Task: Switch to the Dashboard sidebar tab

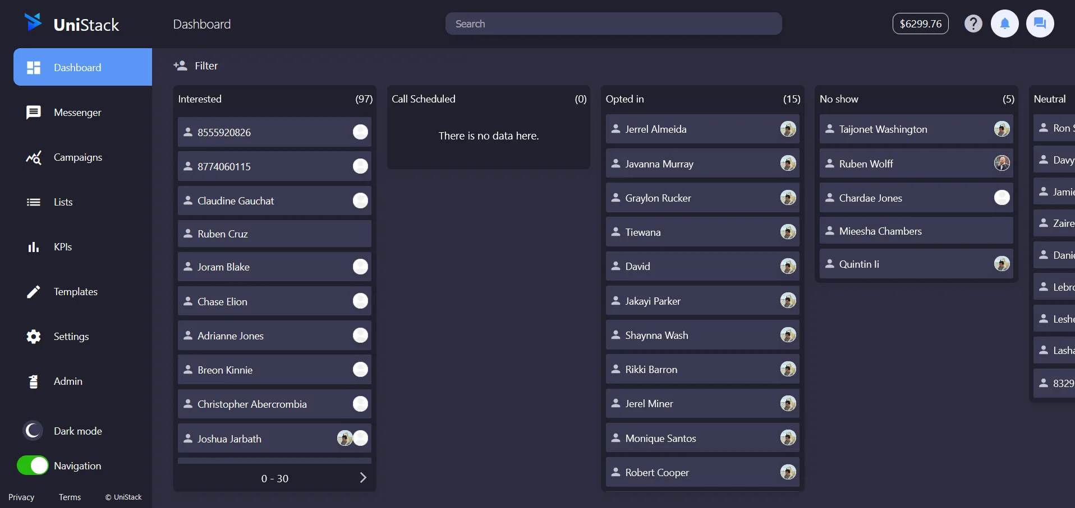Action: point(77,67)
